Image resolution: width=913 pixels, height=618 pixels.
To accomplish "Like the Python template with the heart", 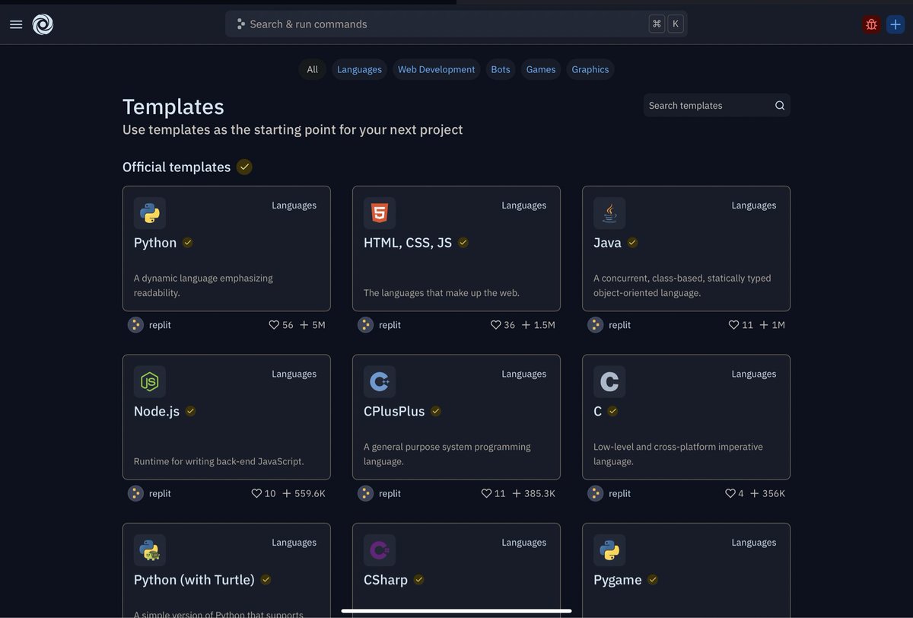I will (273, 324).
